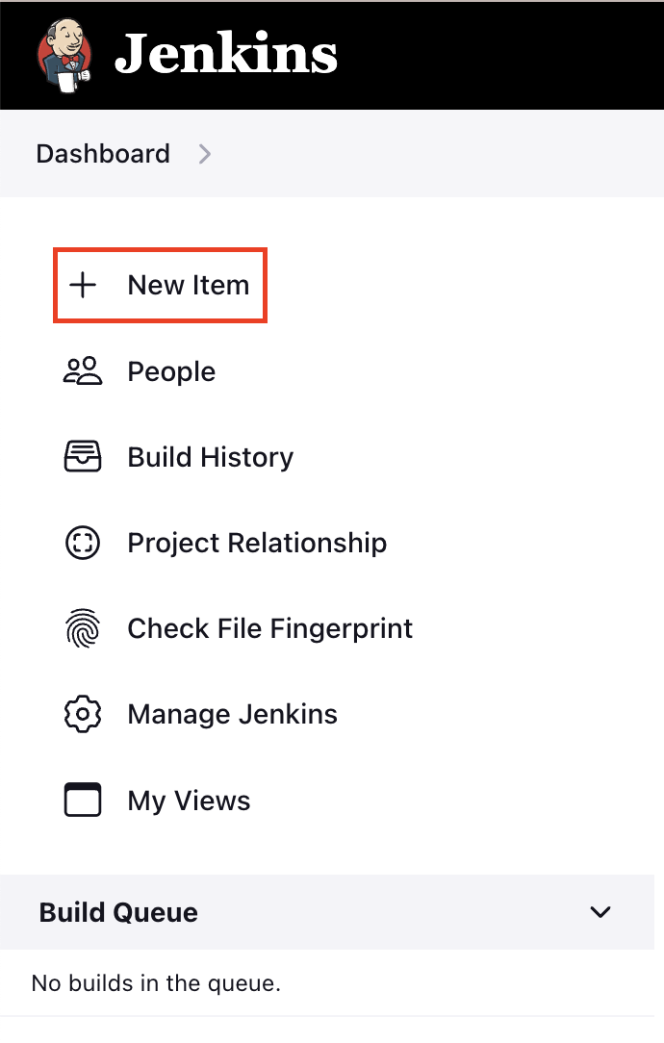Collapse the Build Queue section

(600, 911)
